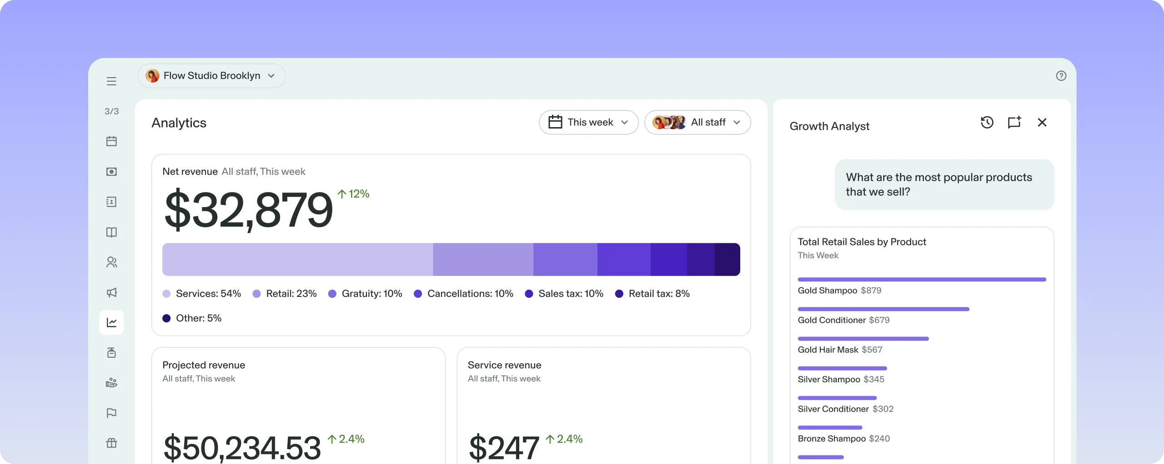The height and width of the screenshot is (464, 1164).
Task: Click the 2.4% change beside $50,234.53
Action: click(346, 439)
